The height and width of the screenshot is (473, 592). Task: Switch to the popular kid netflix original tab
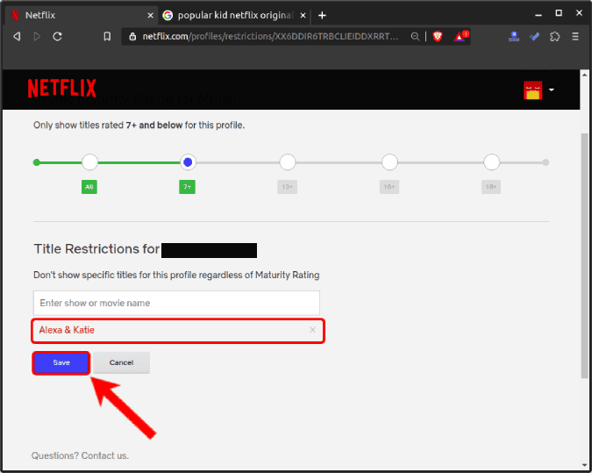point(234,16)
